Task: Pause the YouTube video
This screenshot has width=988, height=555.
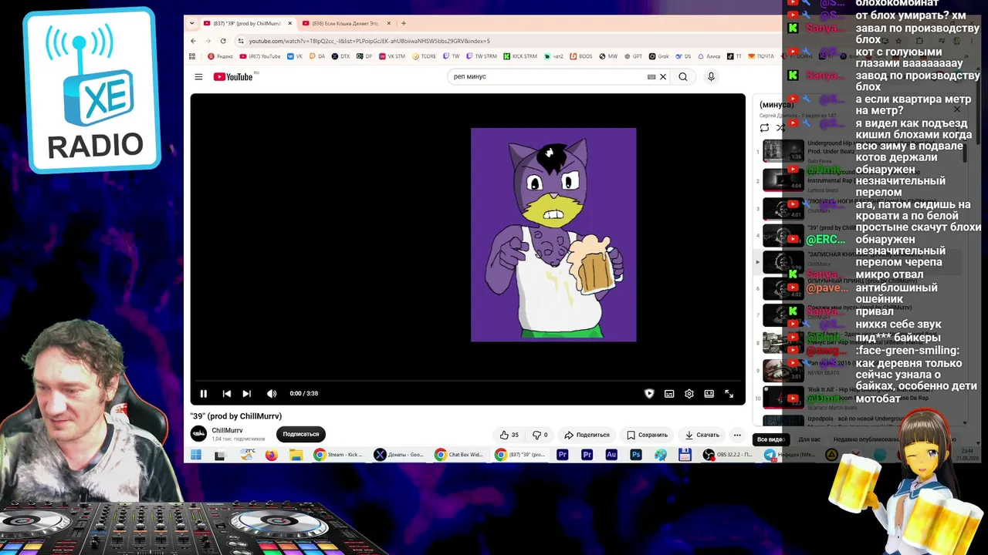Action: [204, 393]
